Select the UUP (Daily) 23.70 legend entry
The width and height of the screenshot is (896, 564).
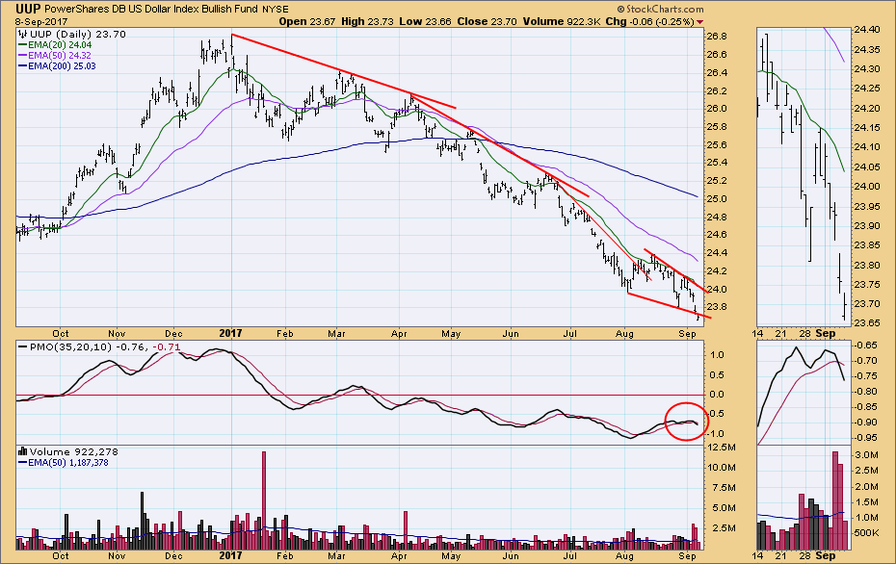coord(78,35)
